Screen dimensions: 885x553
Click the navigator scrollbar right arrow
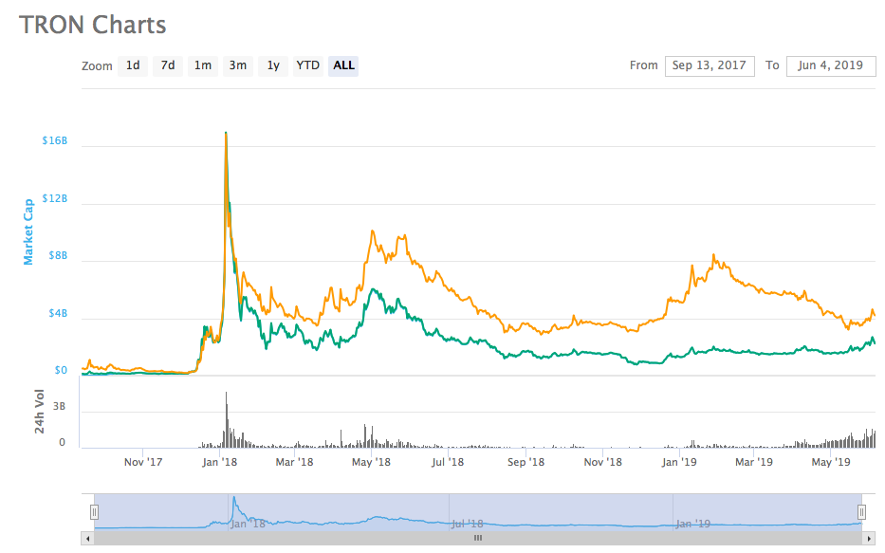tap(869, 539)
